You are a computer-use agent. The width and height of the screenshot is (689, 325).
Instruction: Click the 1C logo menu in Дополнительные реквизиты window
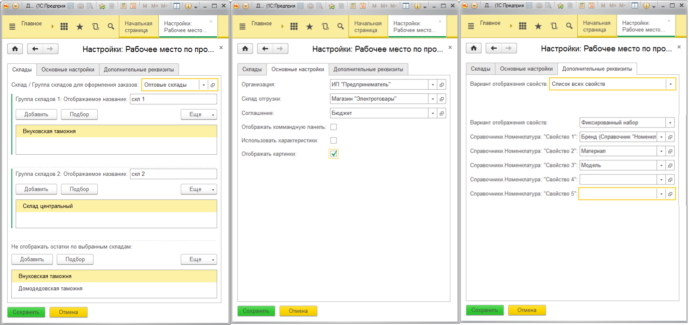click(465, 5)
